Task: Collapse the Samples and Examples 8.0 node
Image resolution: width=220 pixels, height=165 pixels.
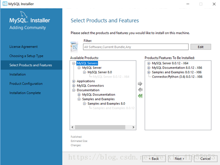Action: click(84, 104)
